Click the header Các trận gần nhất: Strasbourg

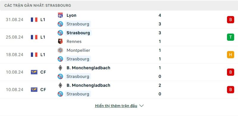(x=38, y=5)
